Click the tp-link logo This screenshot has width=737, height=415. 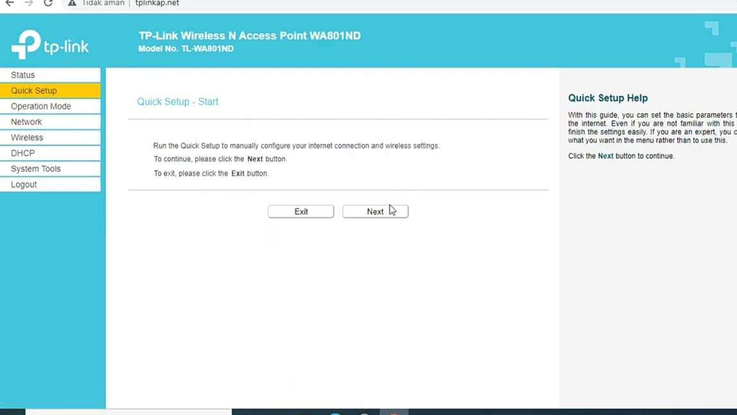[50, 45]
